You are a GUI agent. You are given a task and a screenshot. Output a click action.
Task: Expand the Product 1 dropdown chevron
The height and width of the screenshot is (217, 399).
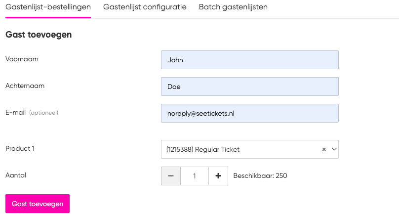click(334, 149)
